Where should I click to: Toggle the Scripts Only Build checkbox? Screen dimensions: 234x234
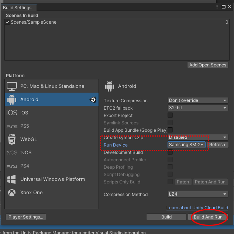[x=170, y=182]
